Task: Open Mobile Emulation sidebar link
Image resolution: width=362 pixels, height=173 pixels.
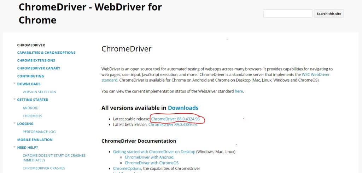Action: [35, 140]
